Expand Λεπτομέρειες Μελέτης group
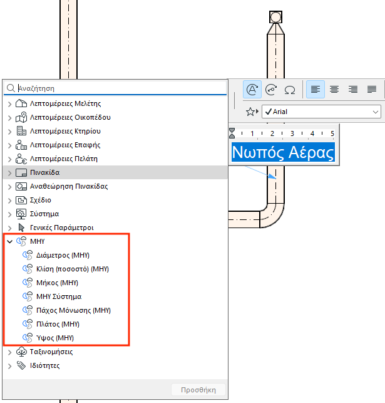The width and height of the screenshot is (385, 403). point(10,104)
